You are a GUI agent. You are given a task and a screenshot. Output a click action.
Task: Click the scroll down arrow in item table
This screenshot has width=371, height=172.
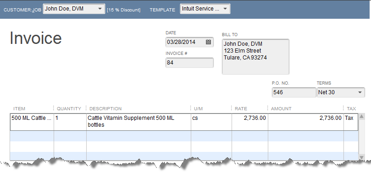click(x=361, y=157)
